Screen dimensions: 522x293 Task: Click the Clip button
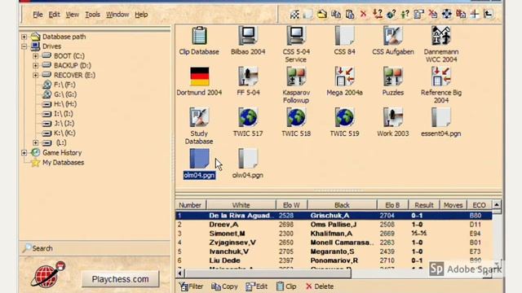pyautogui.click(x=286, y=286)
